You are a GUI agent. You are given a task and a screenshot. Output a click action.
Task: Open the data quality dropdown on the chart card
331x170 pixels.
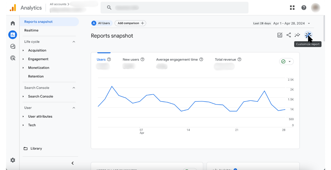click(287, 62)
